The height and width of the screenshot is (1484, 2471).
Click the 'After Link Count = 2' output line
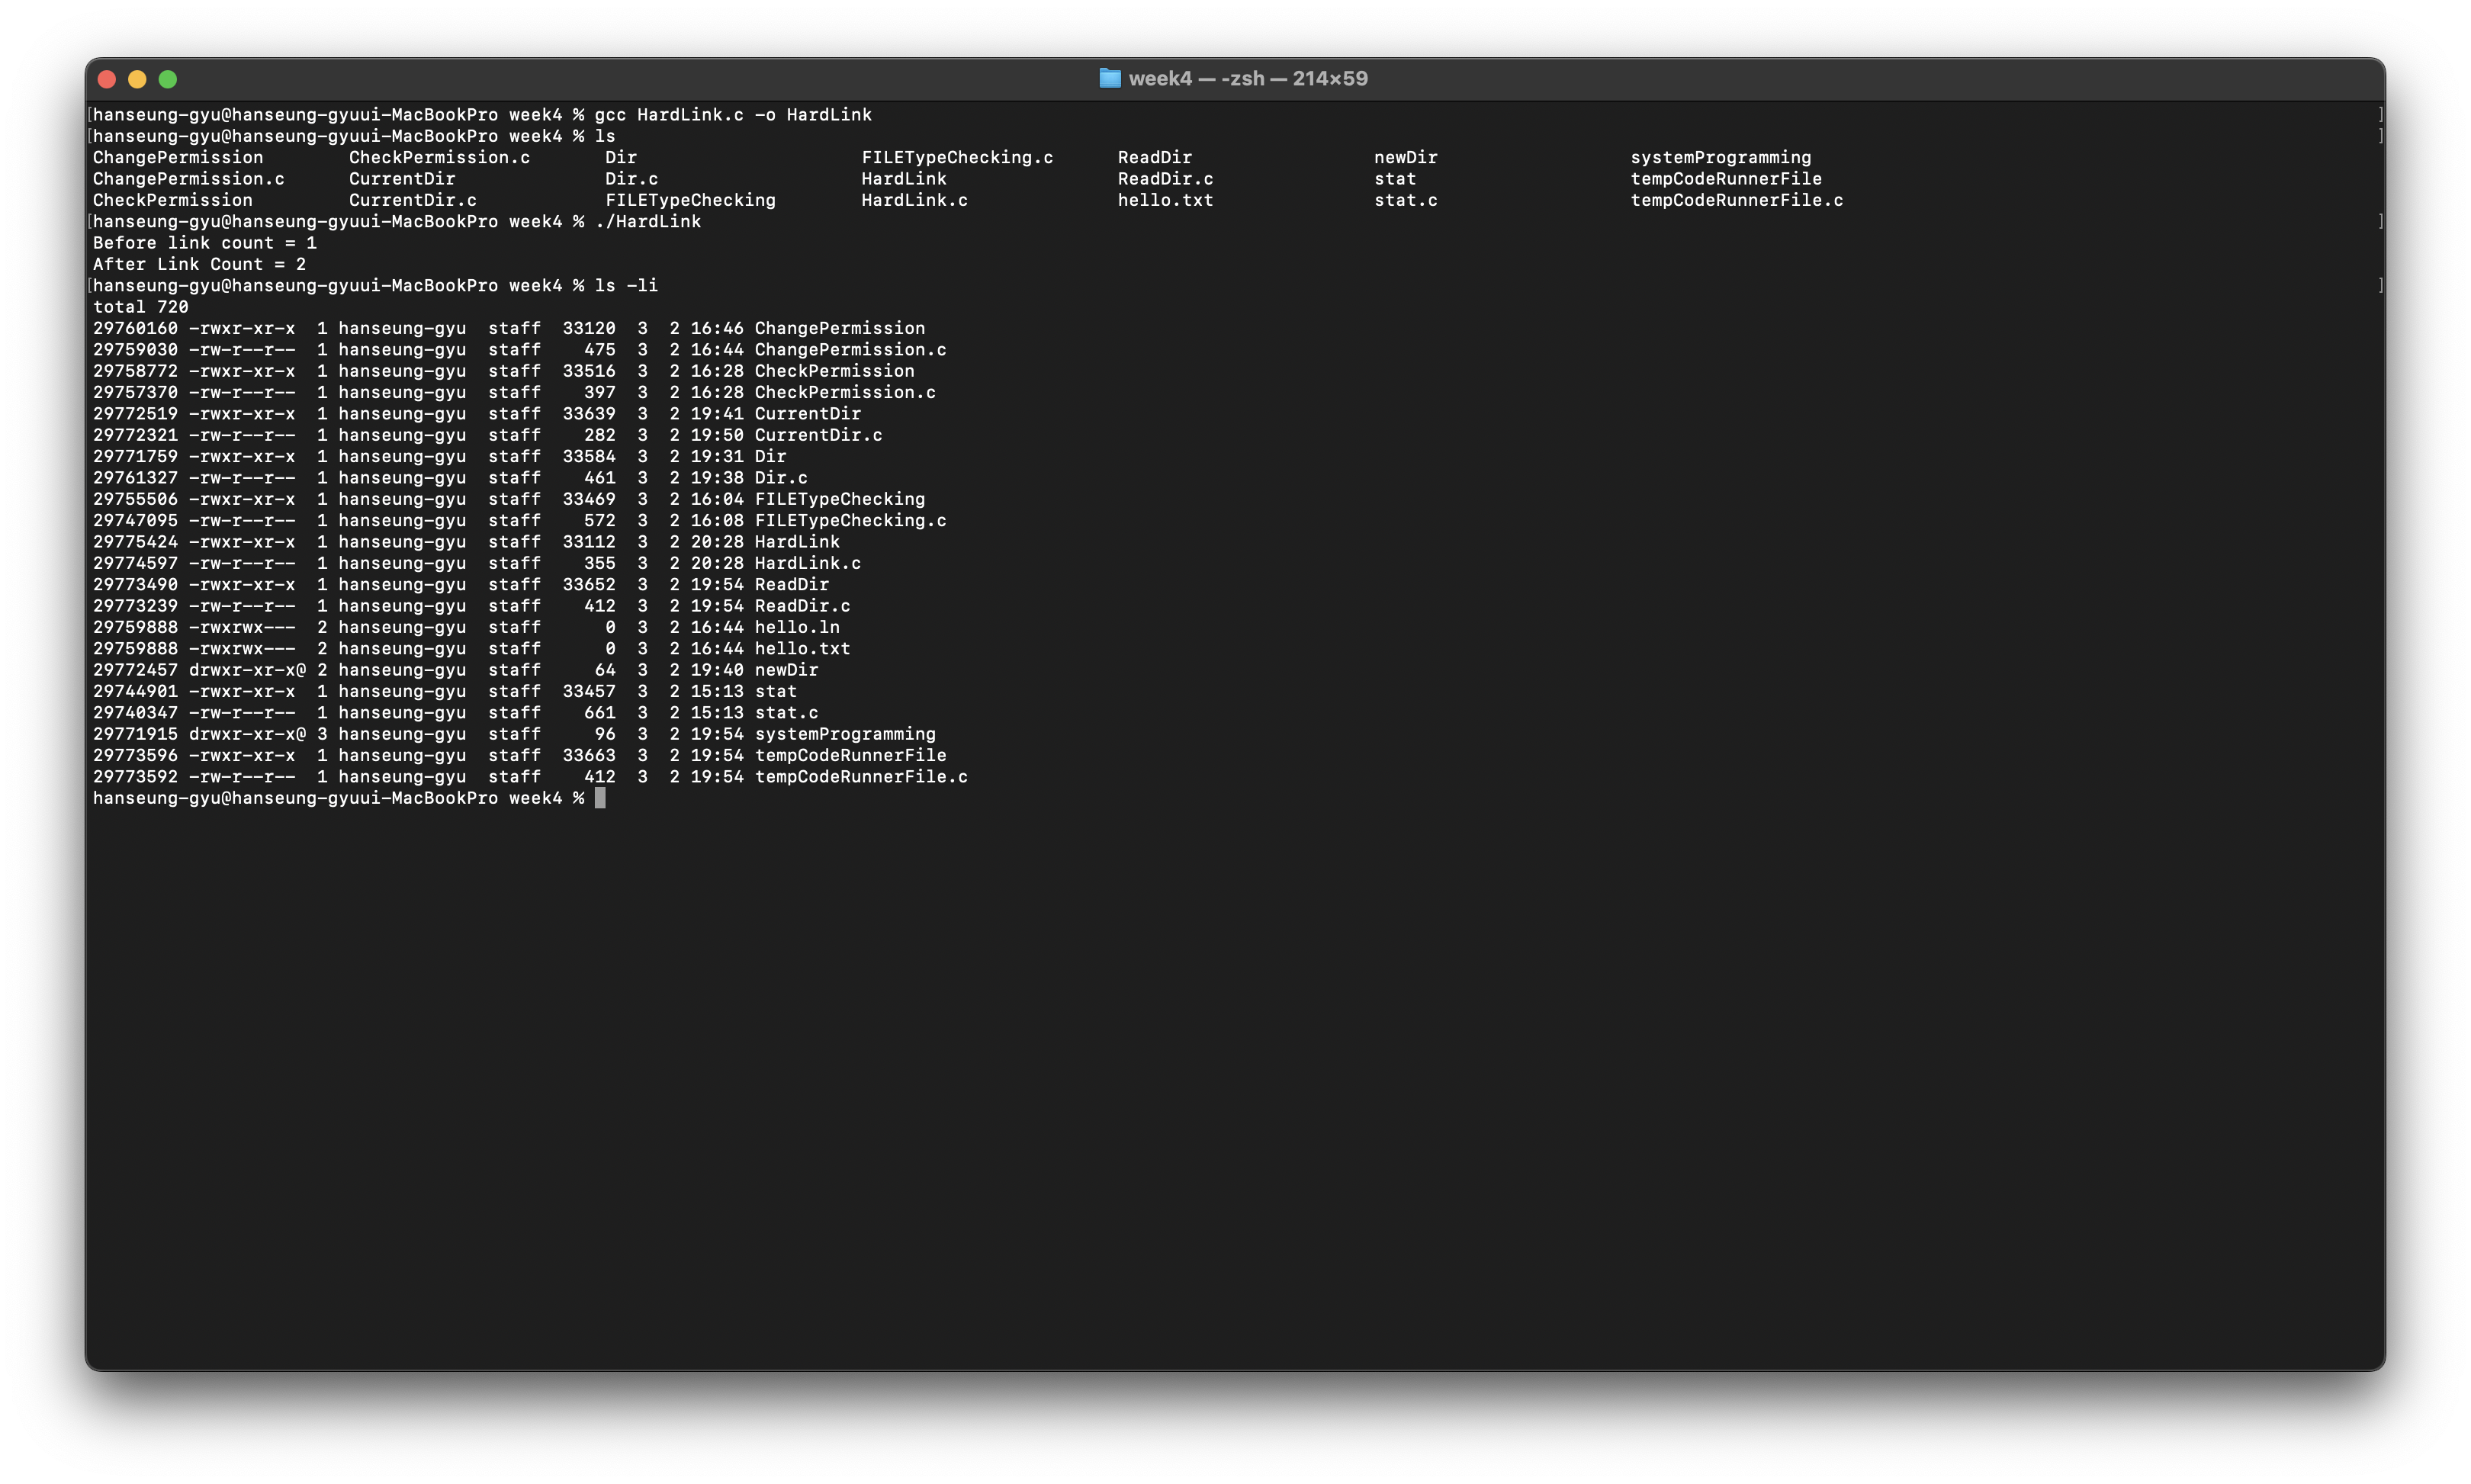[199, 265]
